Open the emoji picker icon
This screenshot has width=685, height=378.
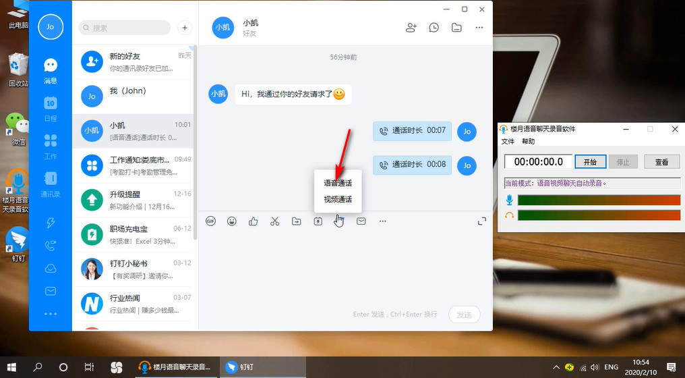point(231,221)
